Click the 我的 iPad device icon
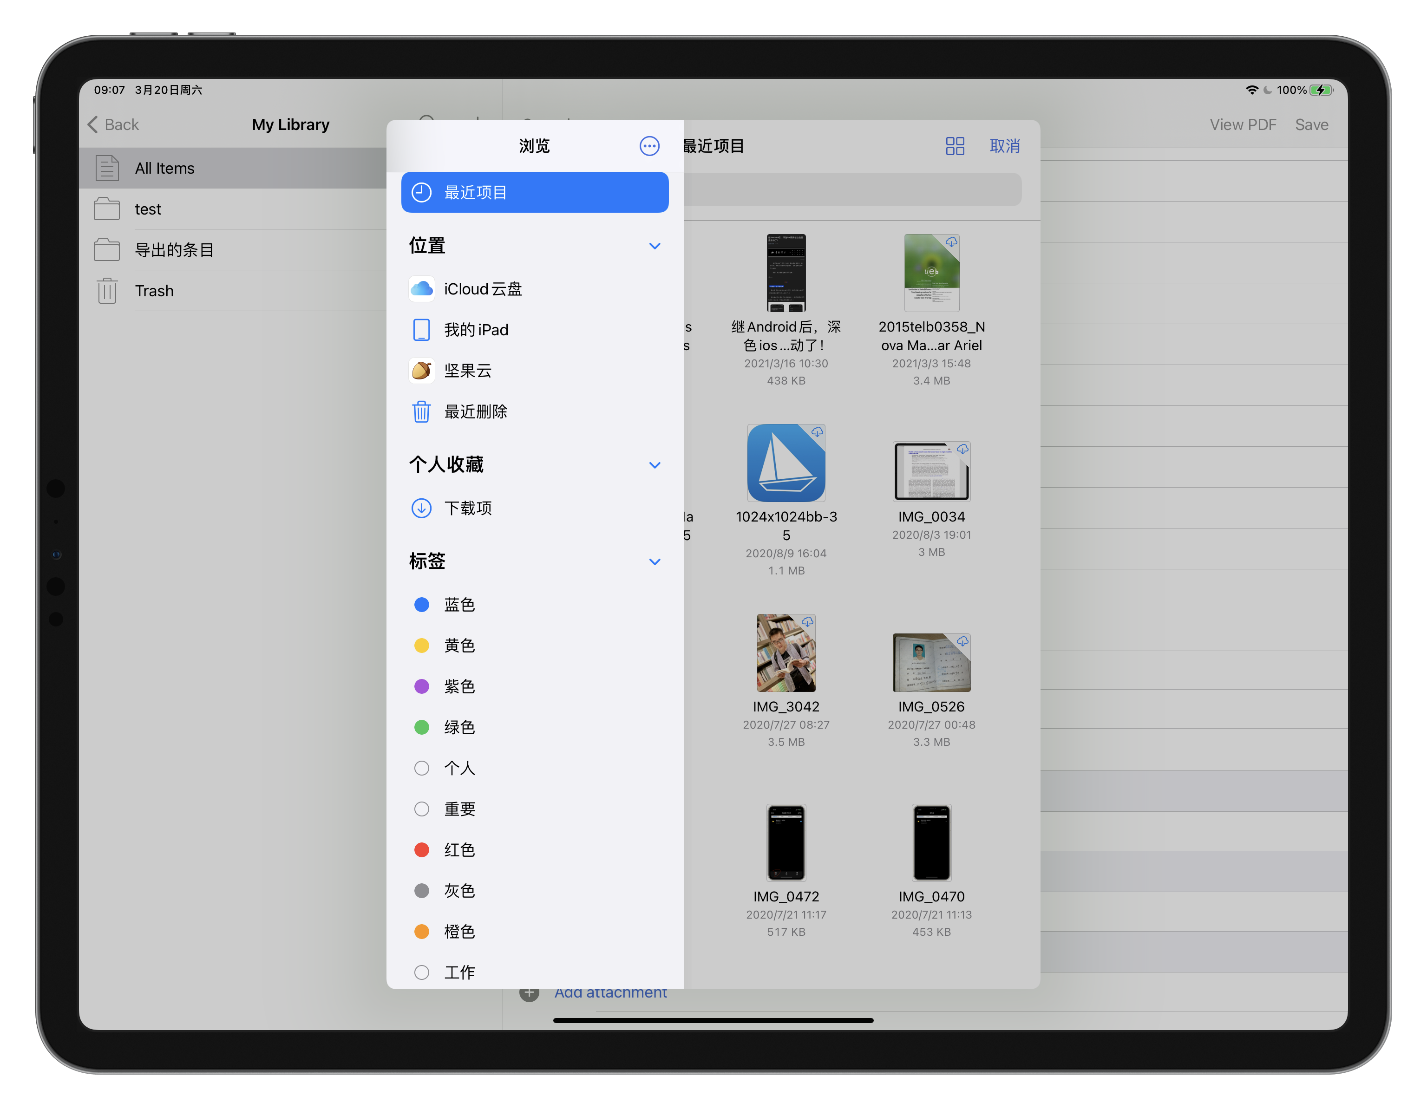The width and height of the screenshot is (1427, 1109). pyautogui.click(x=421, y=330)
